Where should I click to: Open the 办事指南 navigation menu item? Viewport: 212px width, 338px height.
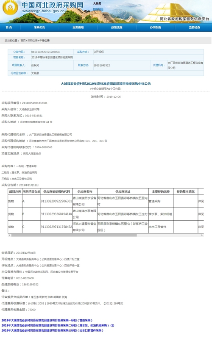(x=156, y=28)
